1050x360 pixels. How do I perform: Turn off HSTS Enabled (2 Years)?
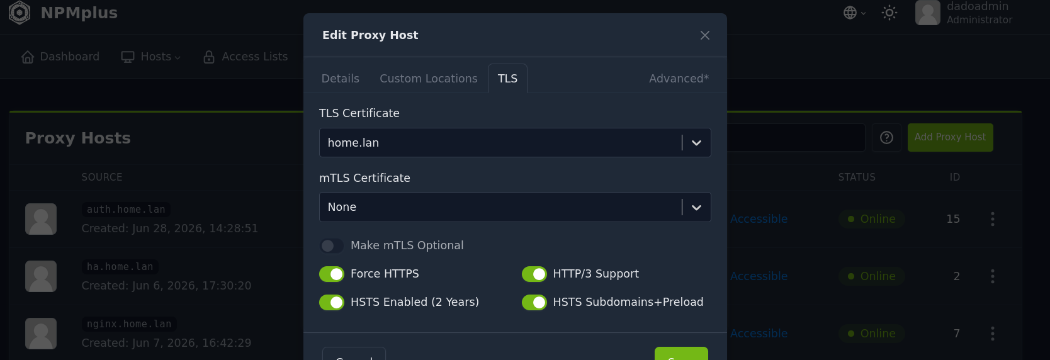332,302
